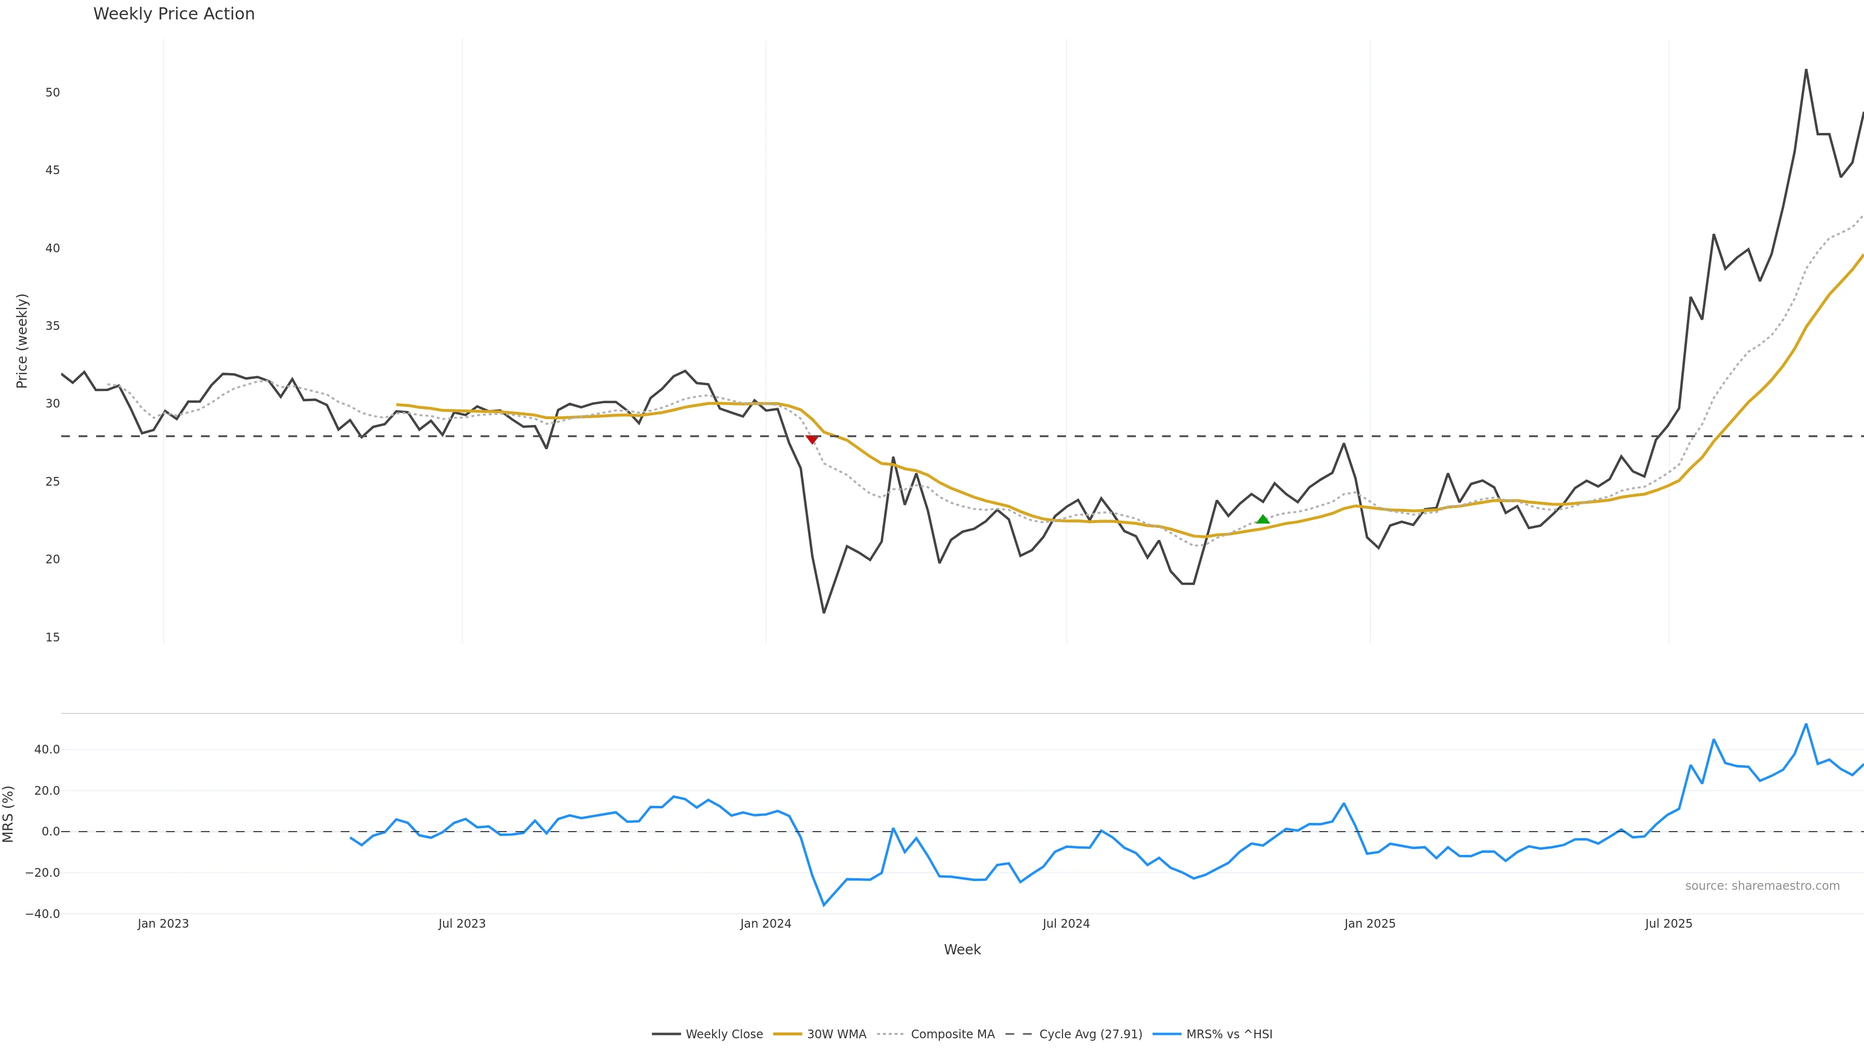The image size is (1864, 1048).
Task: Click the blue MRS% legend line swatch
Action: (x=1166, y=1034)
